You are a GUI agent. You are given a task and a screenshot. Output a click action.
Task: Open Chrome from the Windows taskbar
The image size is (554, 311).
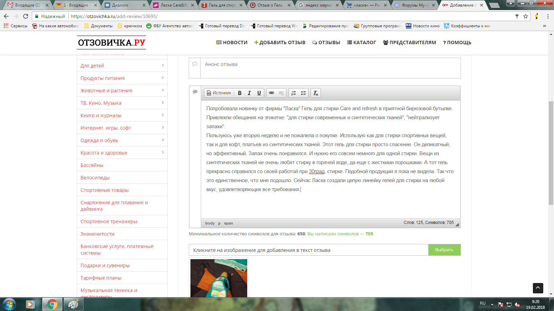pyautogui.click(x=52, y=304)
